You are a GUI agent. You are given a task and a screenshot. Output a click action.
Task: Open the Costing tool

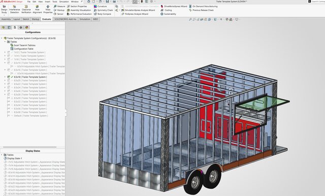pos(166,10)
